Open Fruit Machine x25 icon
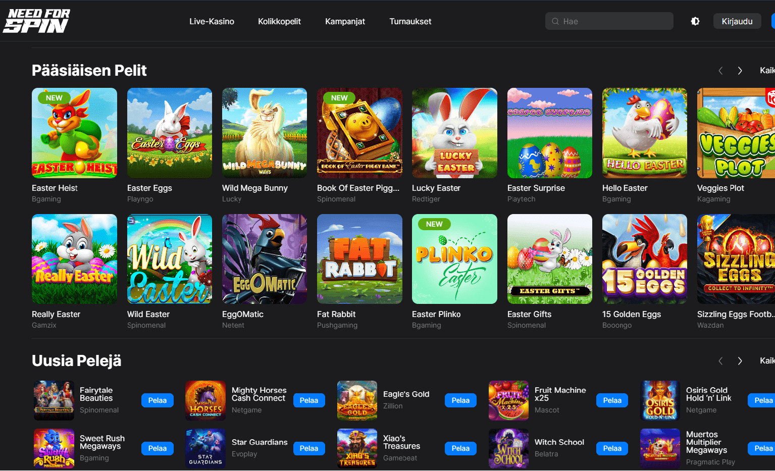 [508, 400]
